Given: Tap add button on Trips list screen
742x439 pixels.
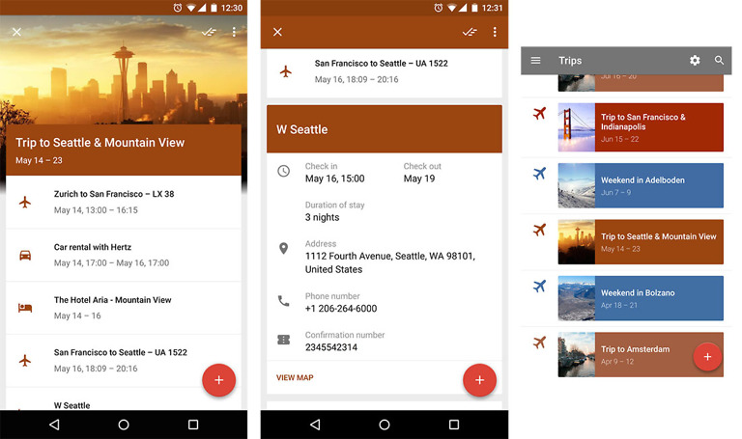Looking at the screenshot, I should coord(707,357).
